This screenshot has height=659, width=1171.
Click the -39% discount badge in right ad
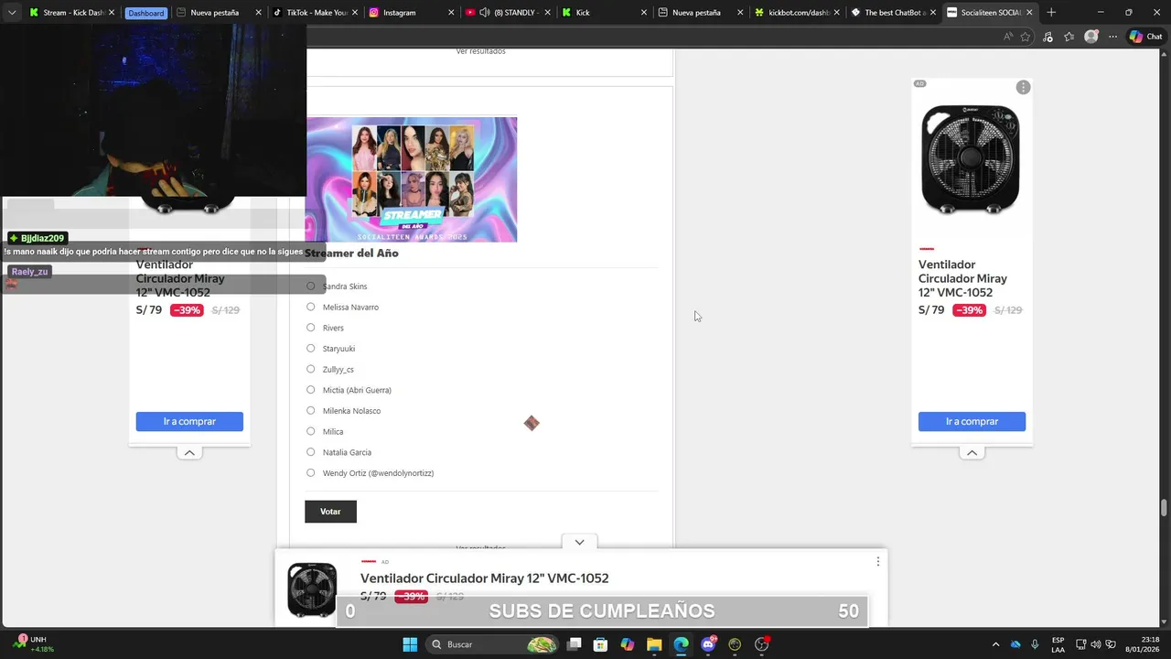point(969,310)
